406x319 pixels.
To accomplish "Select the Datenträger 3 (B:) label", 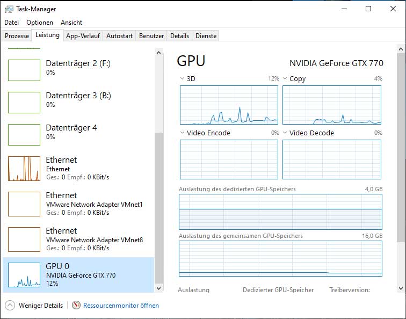I will click(78, 96).
